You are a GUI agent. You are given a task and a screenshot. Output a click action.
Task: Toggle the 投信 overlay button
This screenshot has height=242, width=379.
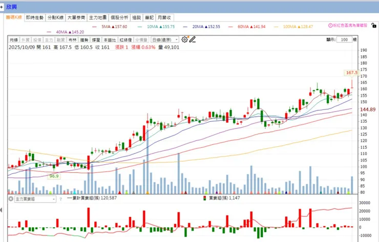37,40
